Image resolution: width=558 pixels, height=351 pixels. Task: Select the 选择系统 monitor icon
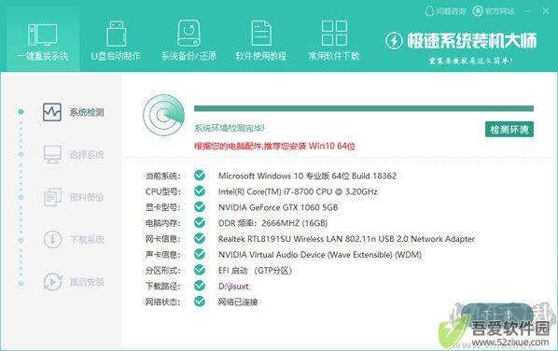52,155
